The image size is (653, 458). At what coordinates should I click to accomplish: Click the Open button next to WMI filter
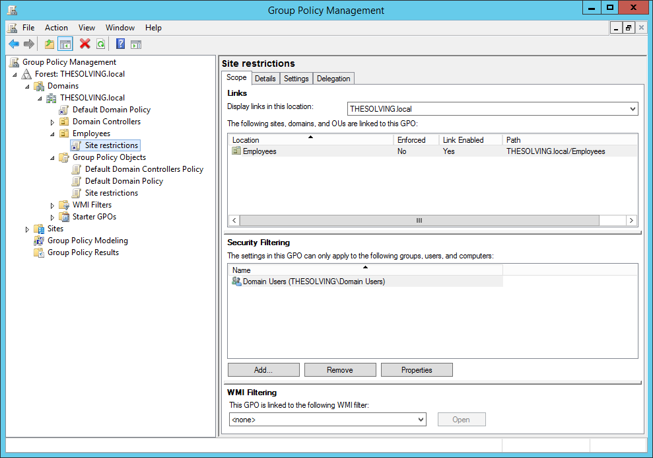(x=462, y=419)
